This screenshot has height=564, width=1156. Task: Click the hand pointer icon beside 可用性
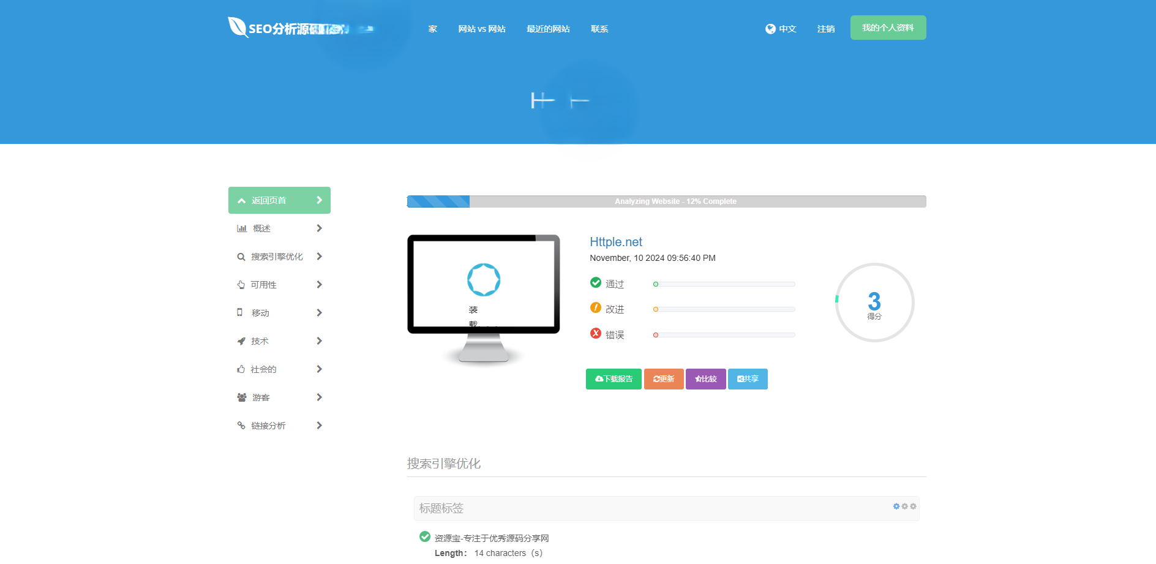[x=241, y=285]
